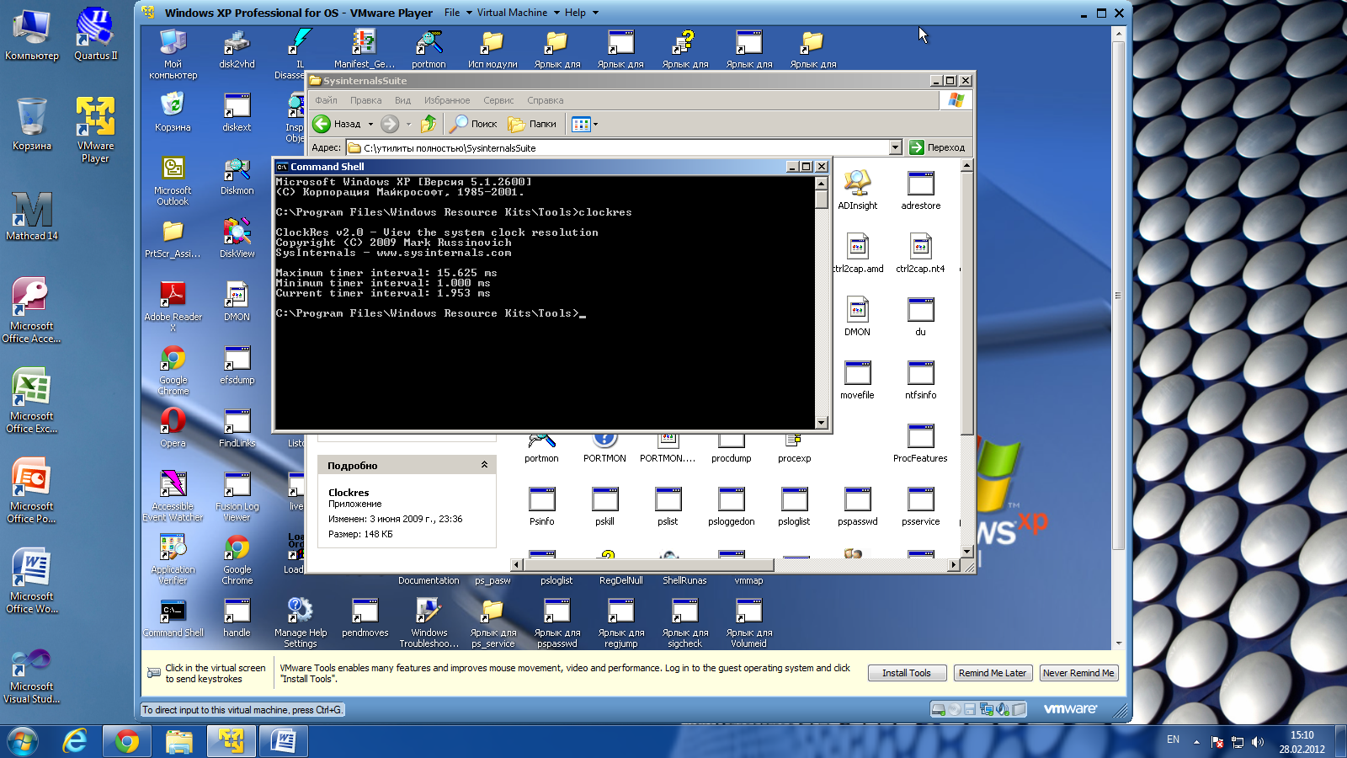
Task: Click the EN language indicator
Action: 1173,739
